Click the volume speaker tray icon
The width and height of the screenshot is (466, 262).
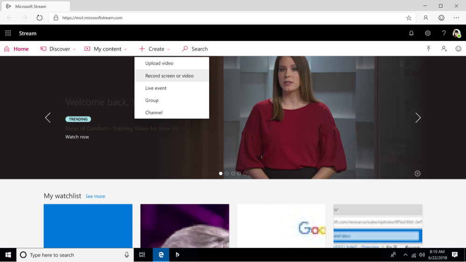[422, 255]
